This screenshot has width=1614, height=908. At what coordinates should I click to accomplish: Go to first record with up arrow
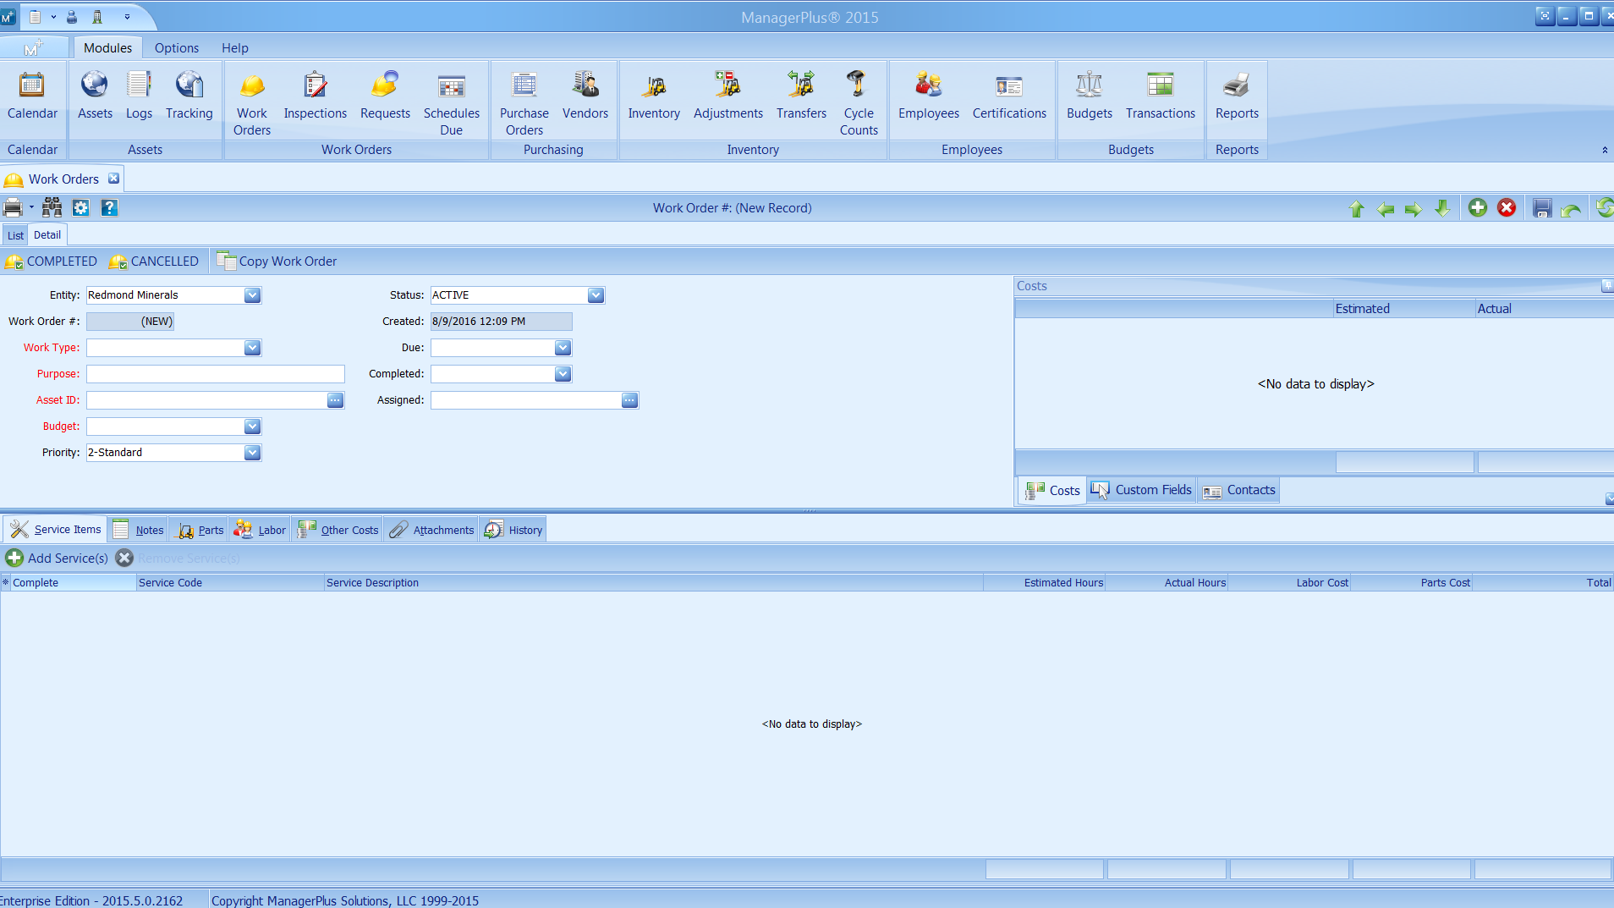point(1357,208)
